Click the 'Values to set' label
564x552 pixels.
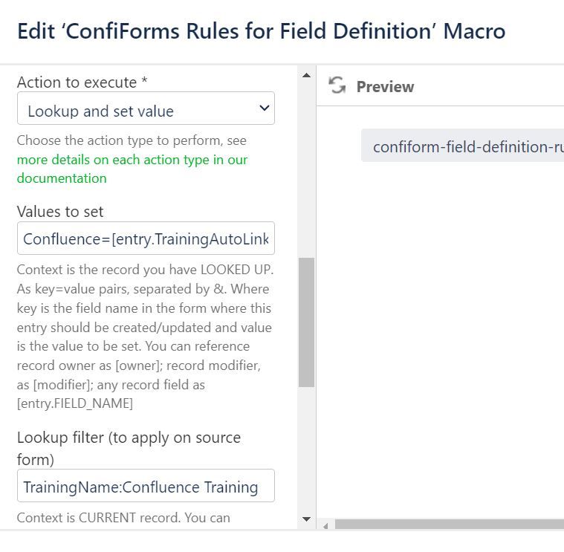(x=60, y=212)
